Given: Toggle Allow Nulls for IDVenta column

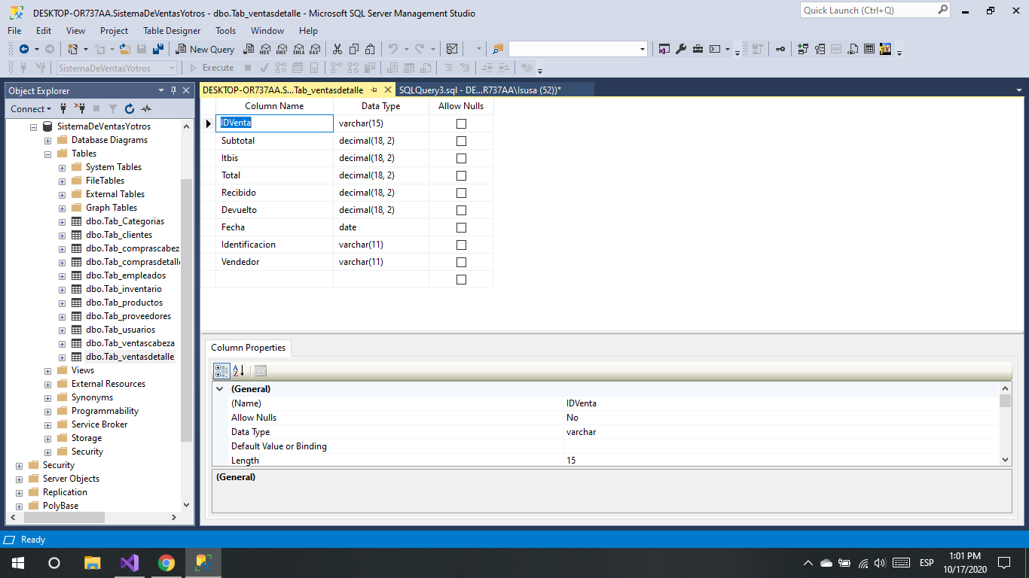Looking at the screenshot, I should pyautogui.click(x=461, y=123).
